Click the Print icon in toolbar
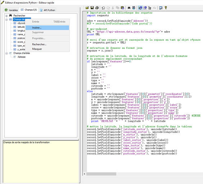The width and height of the screenshot is (203, 184). coord(97,8)
